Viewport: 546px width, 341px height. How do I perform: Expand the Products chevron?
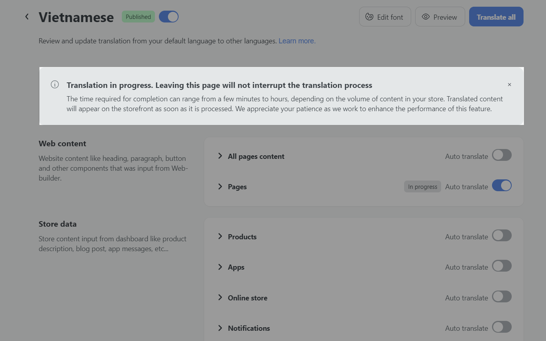[x=220, y=237]
